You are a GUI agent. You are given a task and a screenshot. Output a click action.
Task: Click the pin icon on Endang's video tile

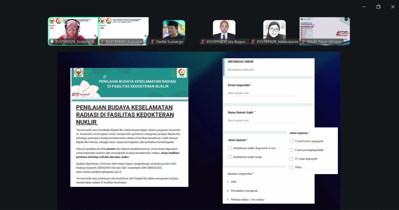(52, 42)
